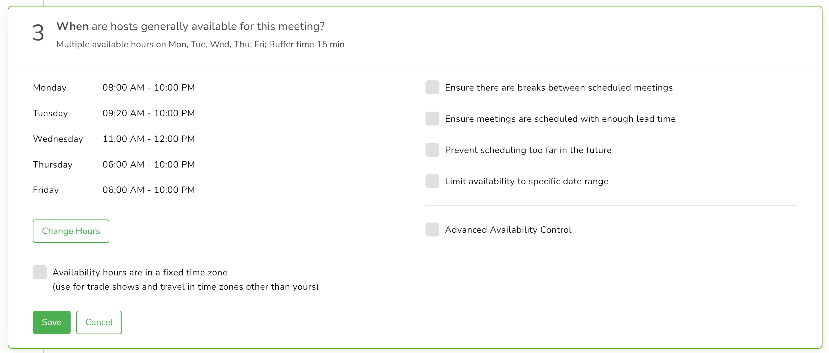Screen dimensions: 829x353
Task: Check the enough lead time option
Action: point(432,118)
